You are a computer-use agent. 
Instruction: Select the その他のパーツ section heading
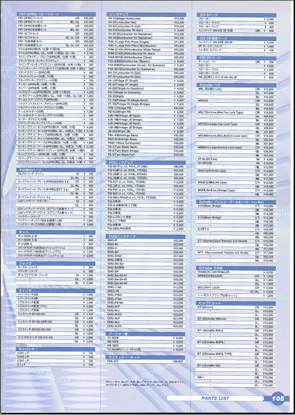(x=56, y=170)
